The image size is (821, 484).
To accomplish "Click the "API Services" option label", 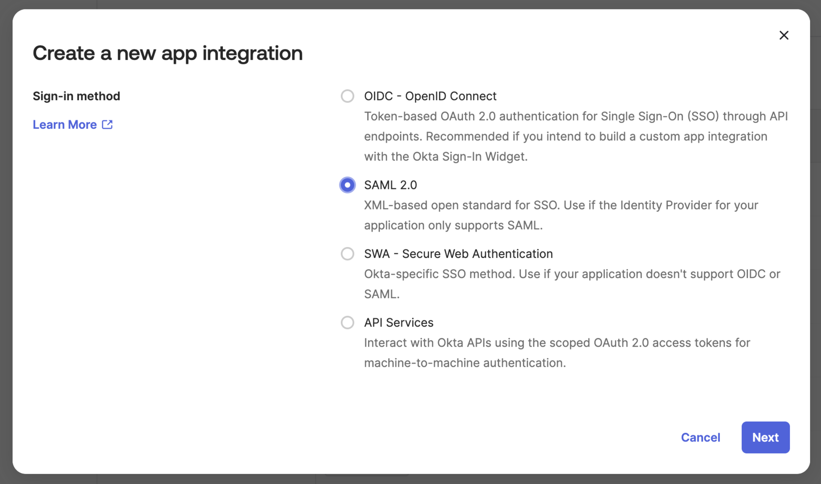I will [x=399, y=322].
